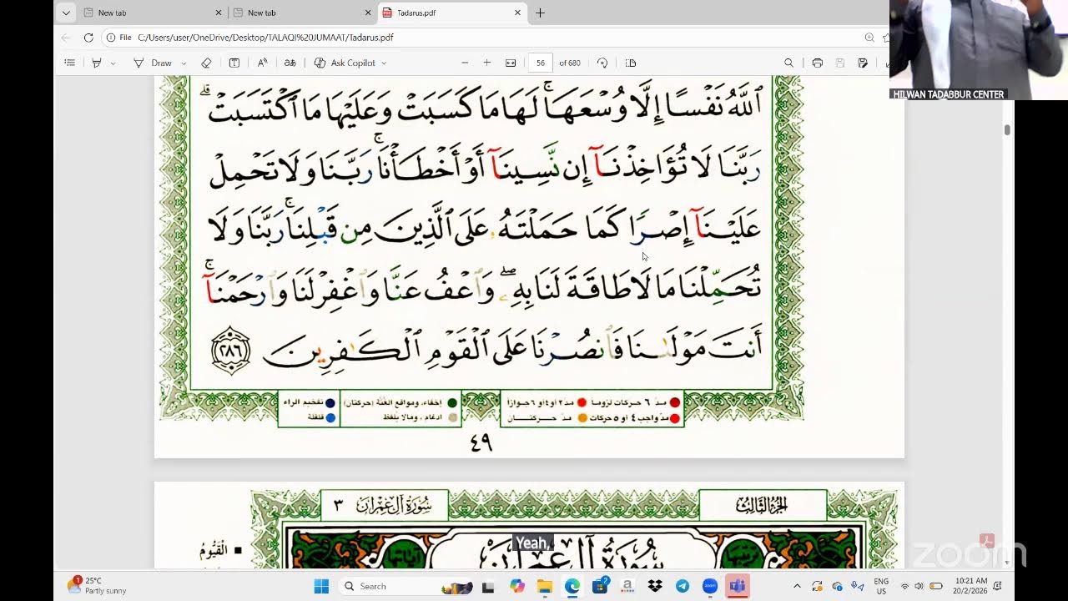
Task: Expand the Draw tool options arrow
Action: coord(184,63)
